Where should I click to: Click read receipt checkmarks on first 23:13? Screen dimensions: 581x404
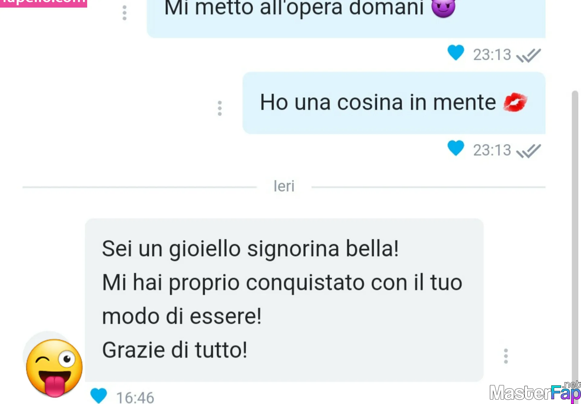coord(528,55)
